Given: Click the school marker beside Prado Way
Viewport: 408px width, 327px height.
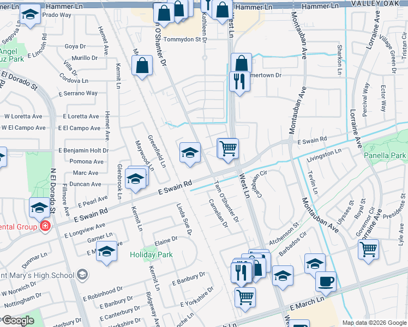Looking at the screenshot, I should [30, 15].
